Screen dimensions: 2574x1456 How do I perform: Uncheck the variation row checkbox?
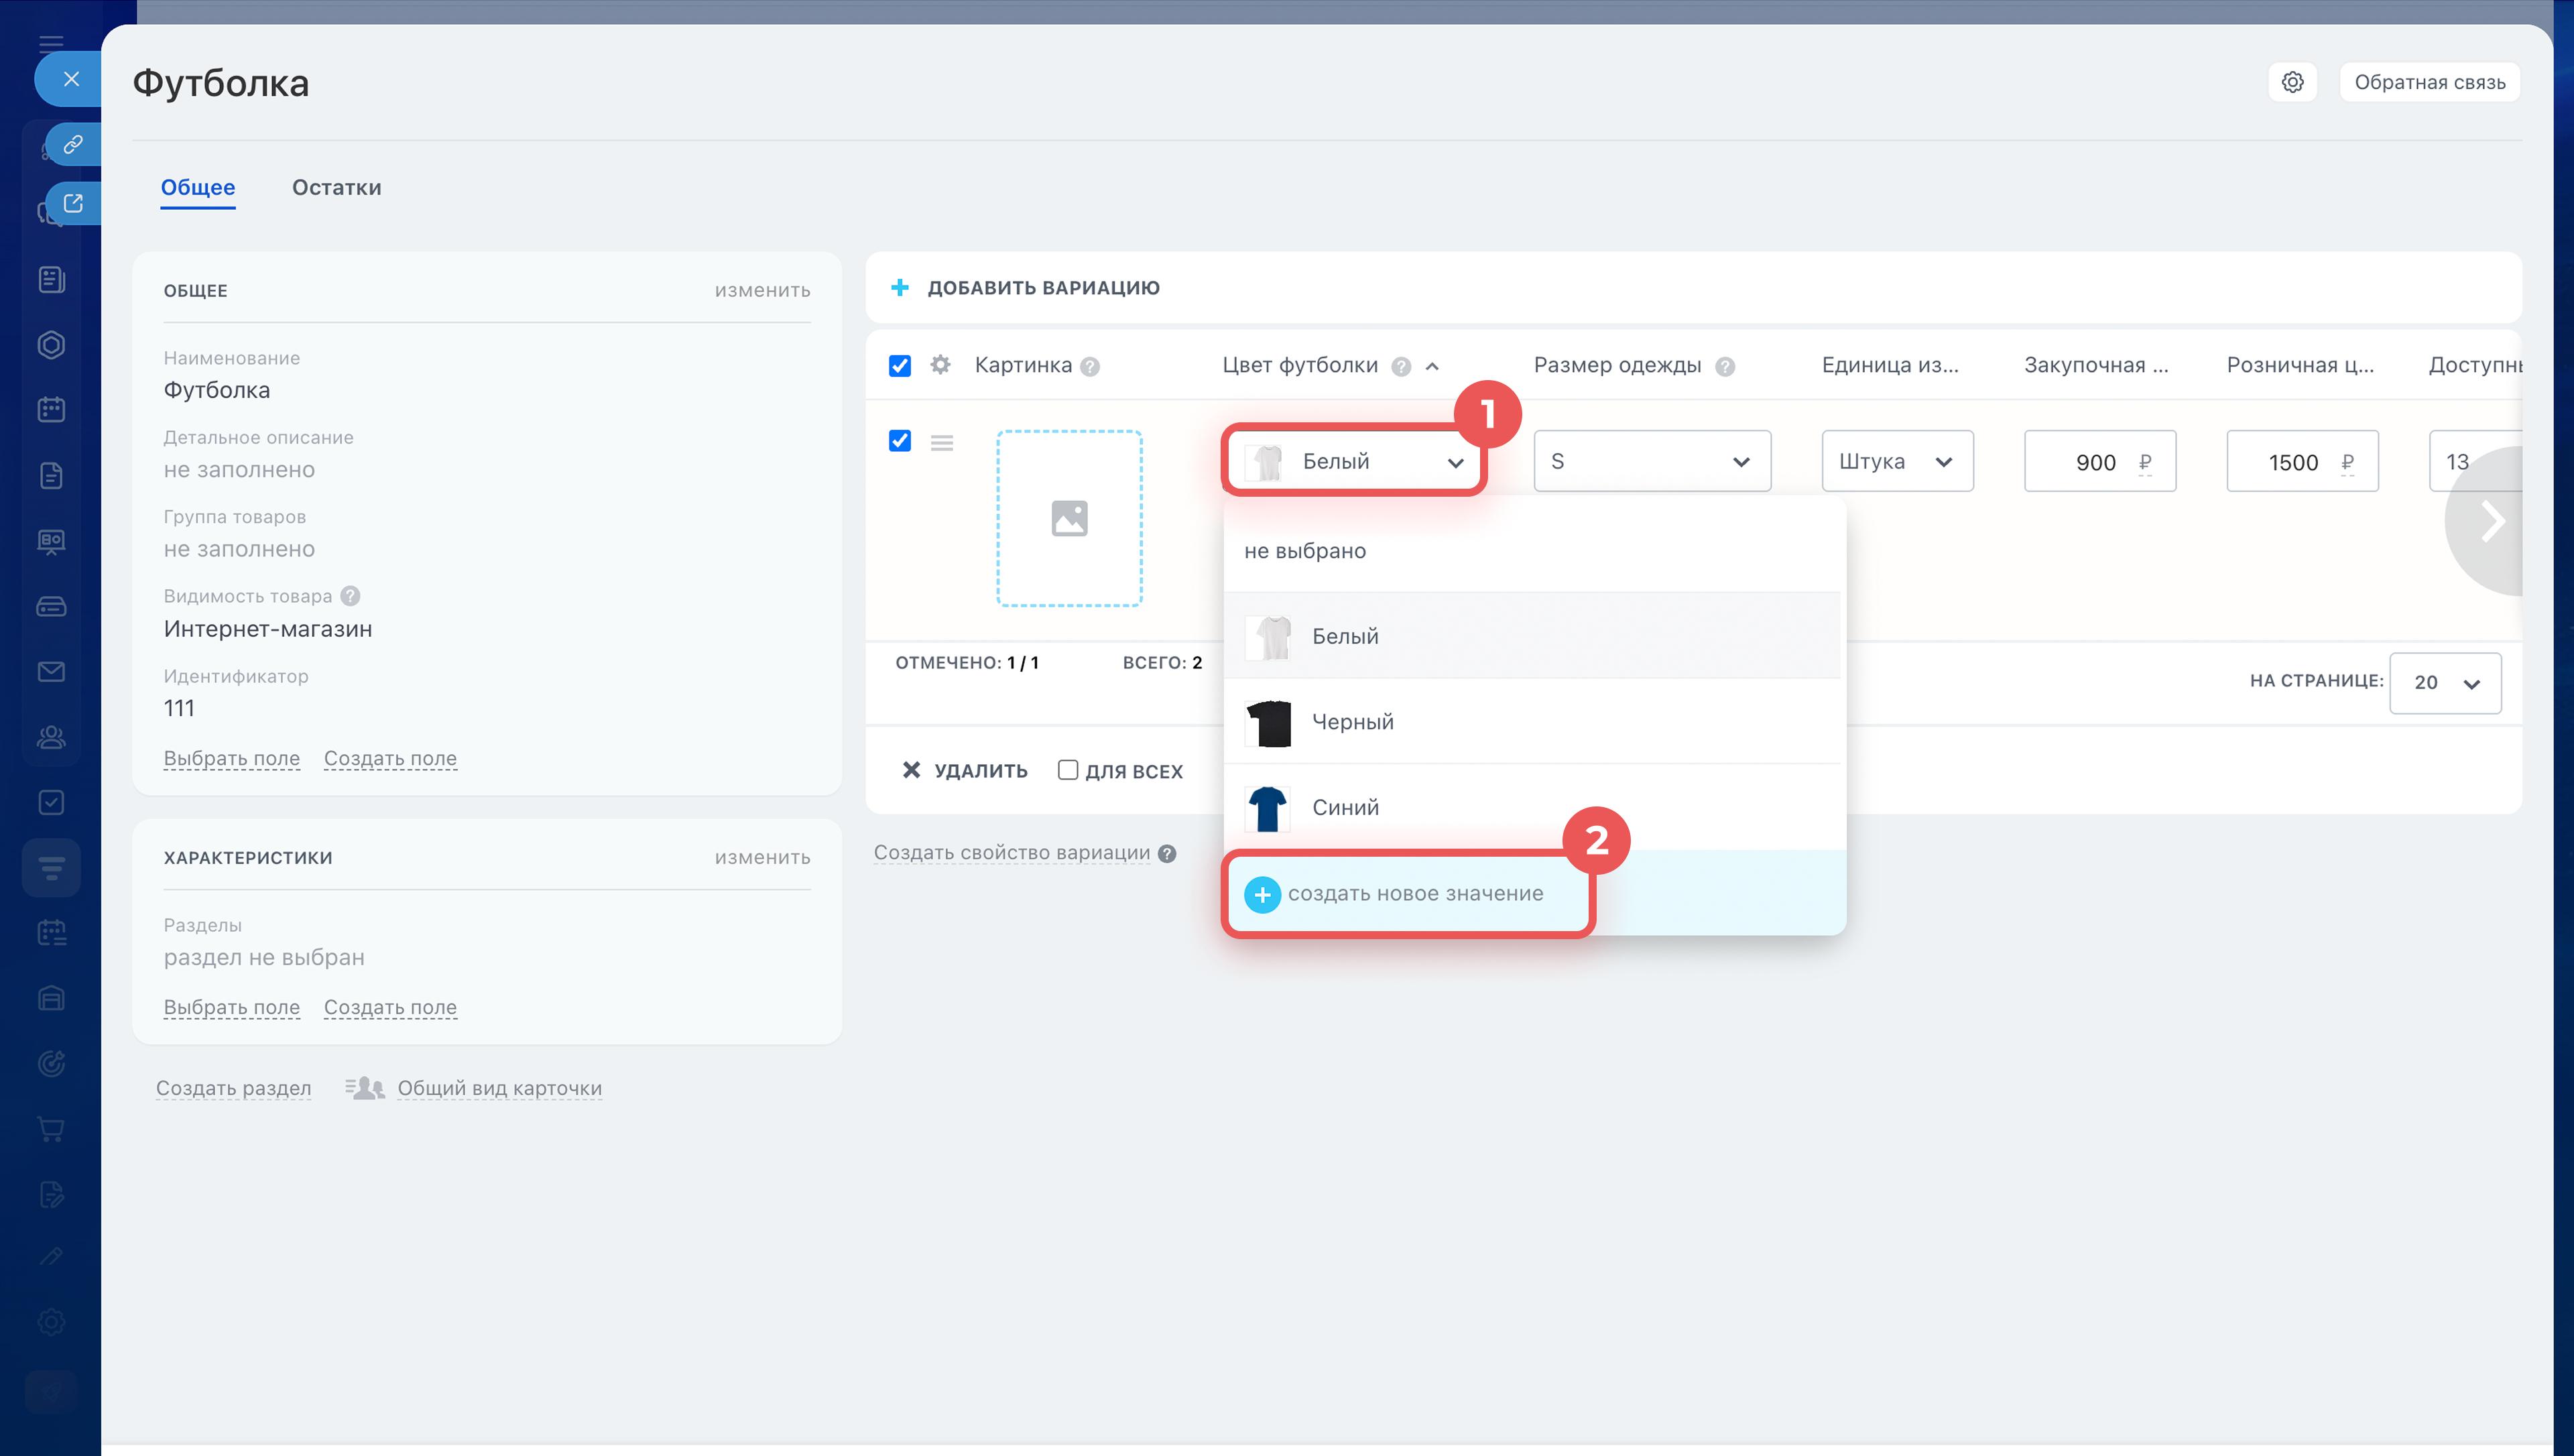(900, 441)
